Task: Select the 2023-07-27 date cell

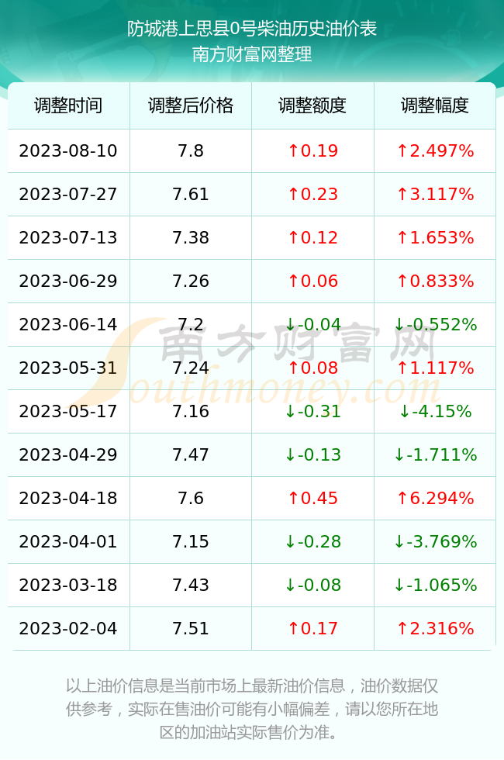Action: click(x=68, y=195)
